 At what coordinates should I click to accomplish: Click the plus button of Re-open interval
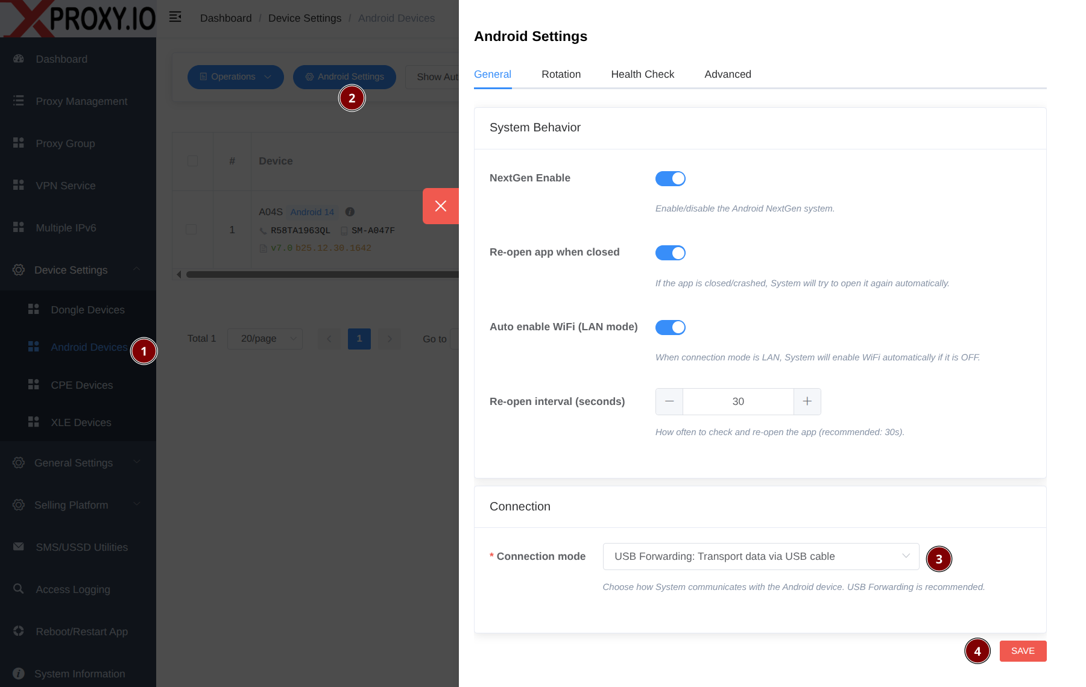[807, 401]
